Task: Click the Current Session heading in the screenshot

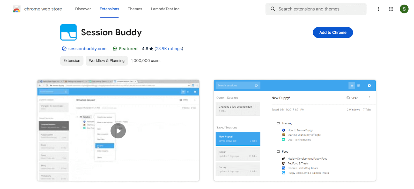Action: pos(227,98)
